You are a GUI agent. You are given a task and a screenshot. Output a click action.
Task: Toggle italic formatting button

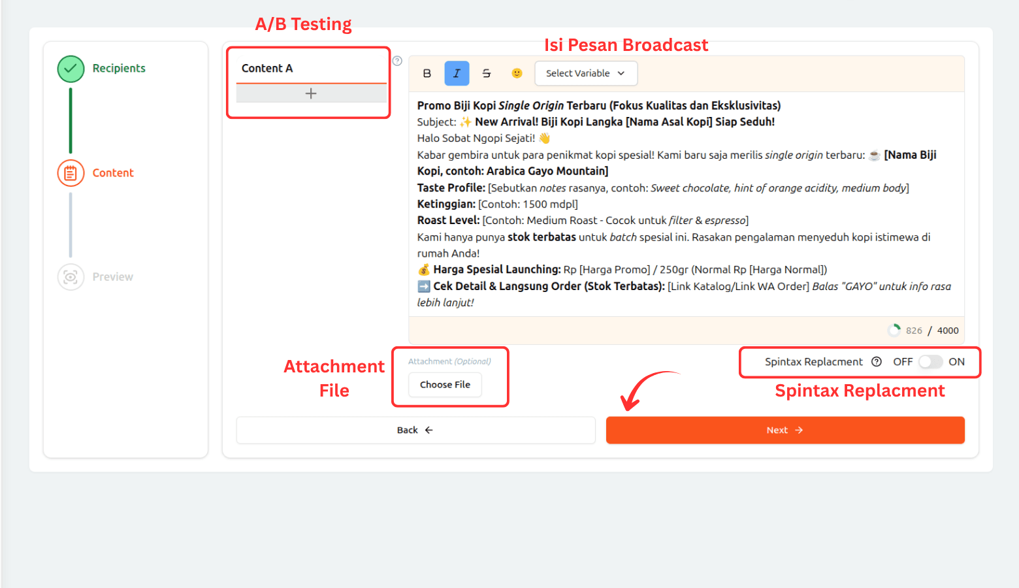coord(457,73)
